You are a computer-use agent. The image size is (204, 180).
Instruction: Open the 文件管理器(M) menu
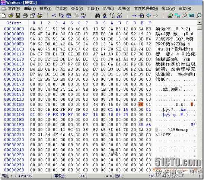coord(146,9)
